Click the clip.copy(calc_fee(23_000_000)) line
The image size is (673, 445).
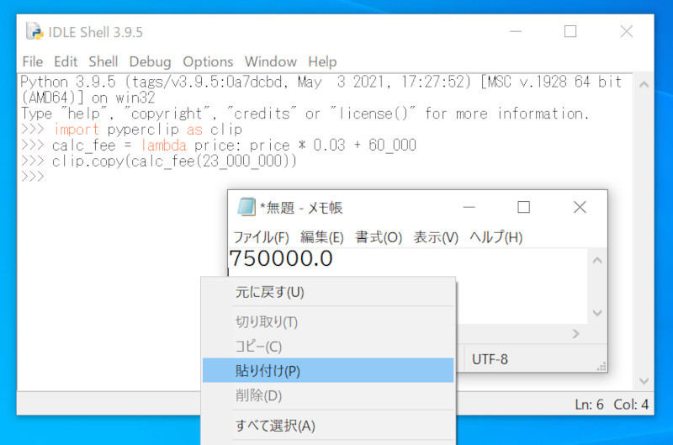point(159,162)
